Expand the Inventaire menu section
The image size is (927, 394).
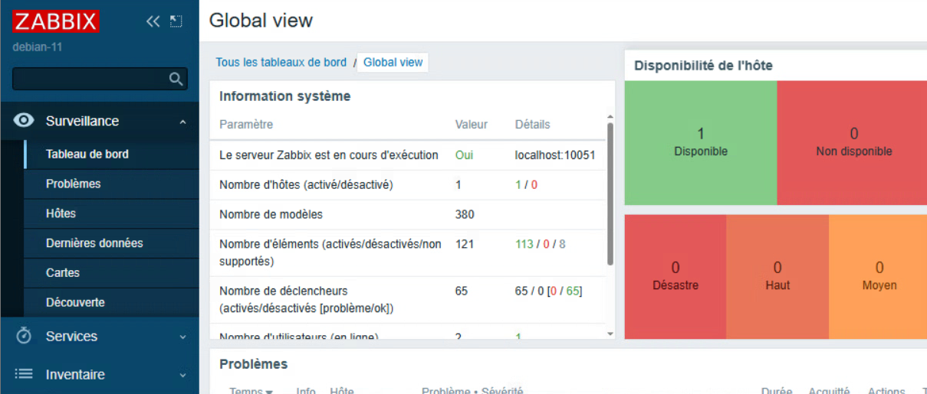(182, 376)
